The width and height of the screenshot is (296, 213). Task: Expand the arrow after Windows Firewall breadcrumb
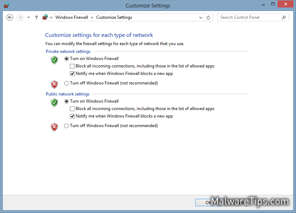click(x=92, y=17)
